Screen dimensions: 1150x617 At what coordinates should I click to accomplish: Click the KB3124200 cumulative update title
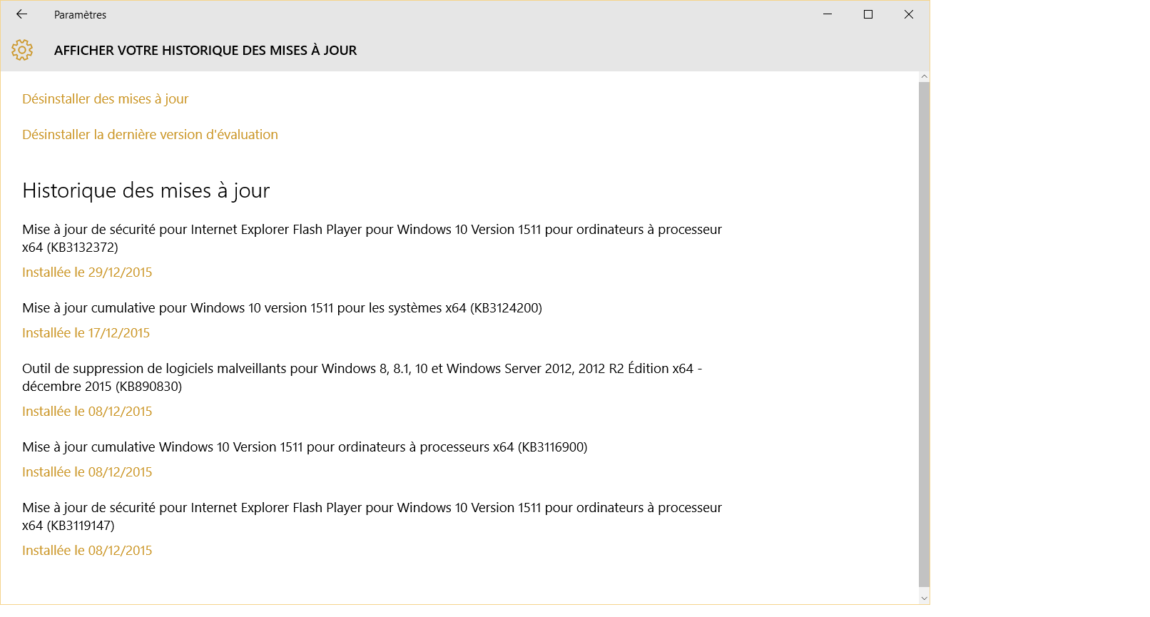pos(282,308)
